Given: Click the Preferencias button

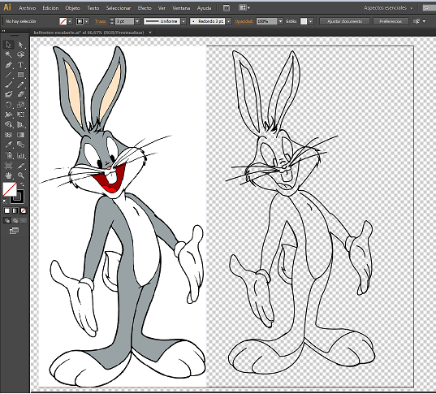Looking at the screenshot, I should pos(391,21).
